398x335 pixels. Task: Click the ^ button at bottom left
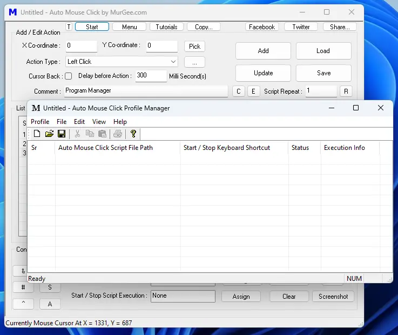point(23,304)
